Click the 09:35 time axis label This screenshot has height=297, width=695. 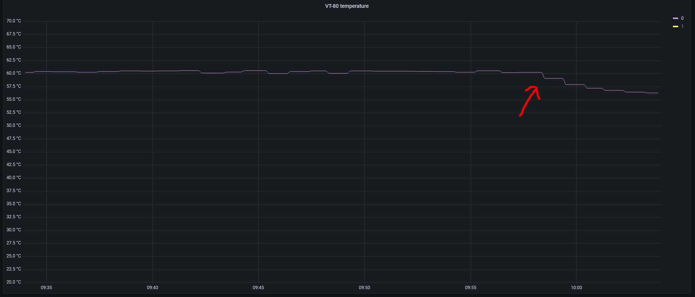tap(46, 288)
